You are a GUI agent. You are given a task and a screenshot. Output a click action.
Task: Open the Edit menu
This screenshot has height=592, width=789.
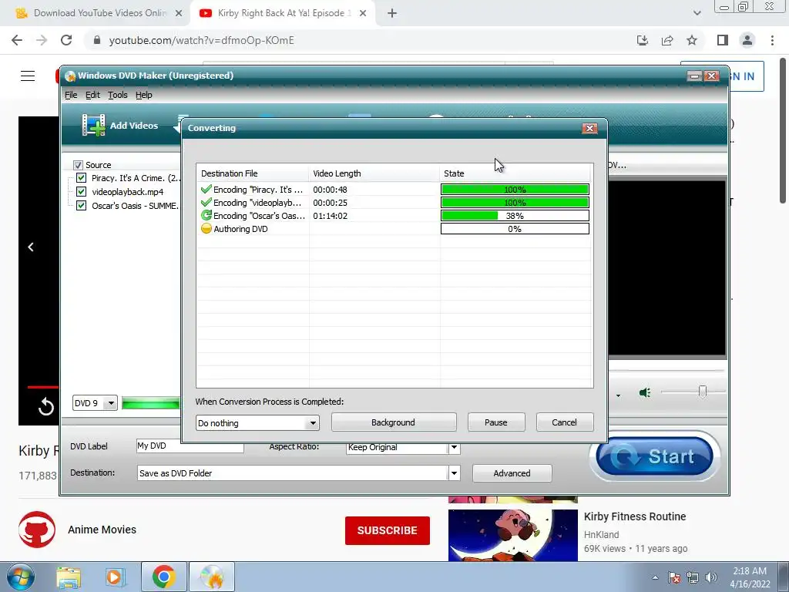[x=92, y=95]
